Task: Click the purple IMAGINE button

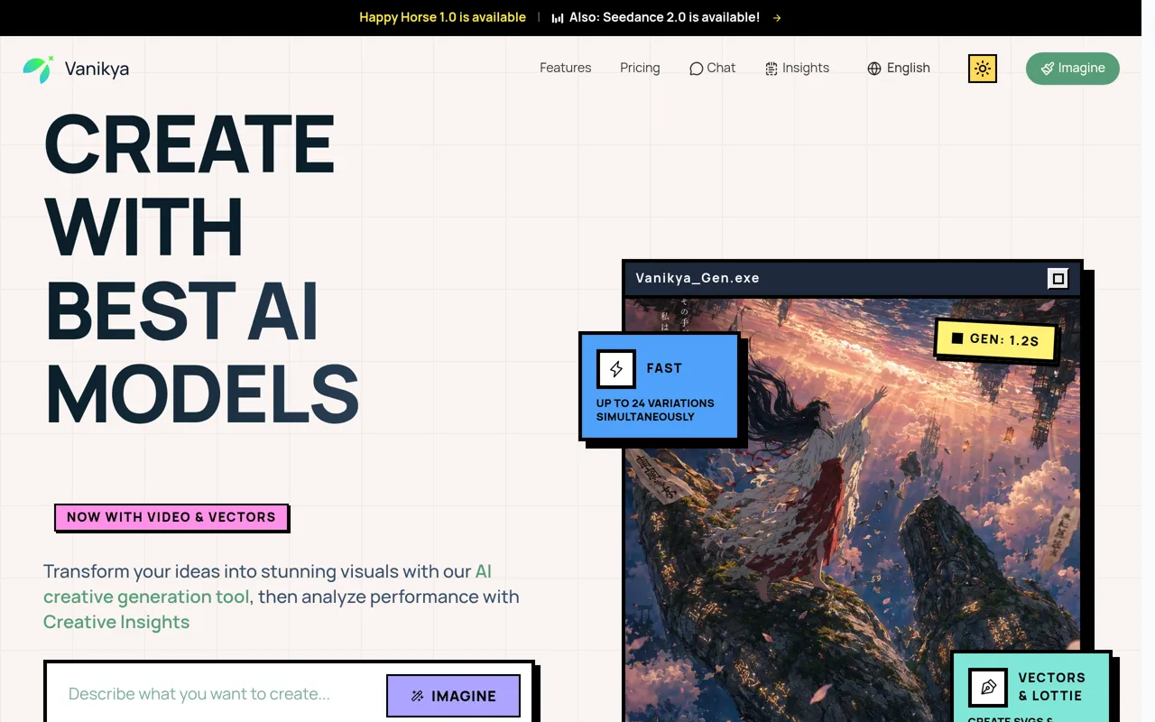Action: tap(454, 696)
